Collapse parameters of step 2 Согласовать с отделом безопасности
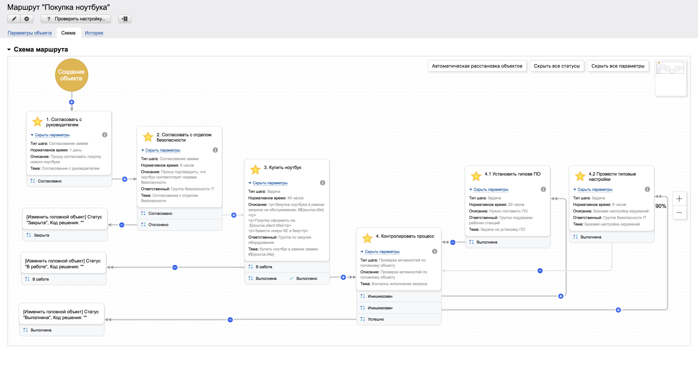This screenshot has height=370, width=698. coord(163,150)
